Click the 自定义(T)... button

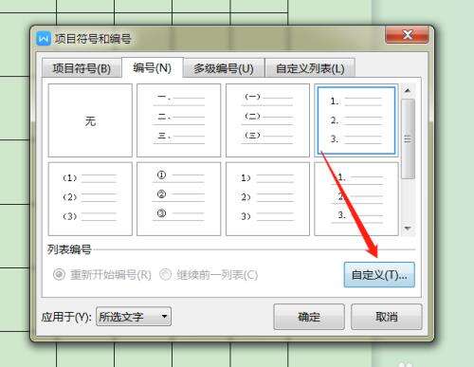click(x=379, y=275)
